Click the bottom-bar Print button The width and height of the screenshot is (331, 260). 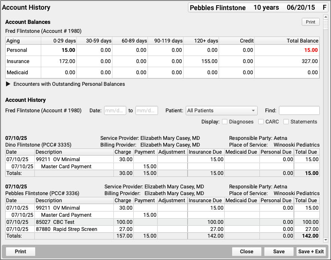pyautogui.click(x=21, y=251)
